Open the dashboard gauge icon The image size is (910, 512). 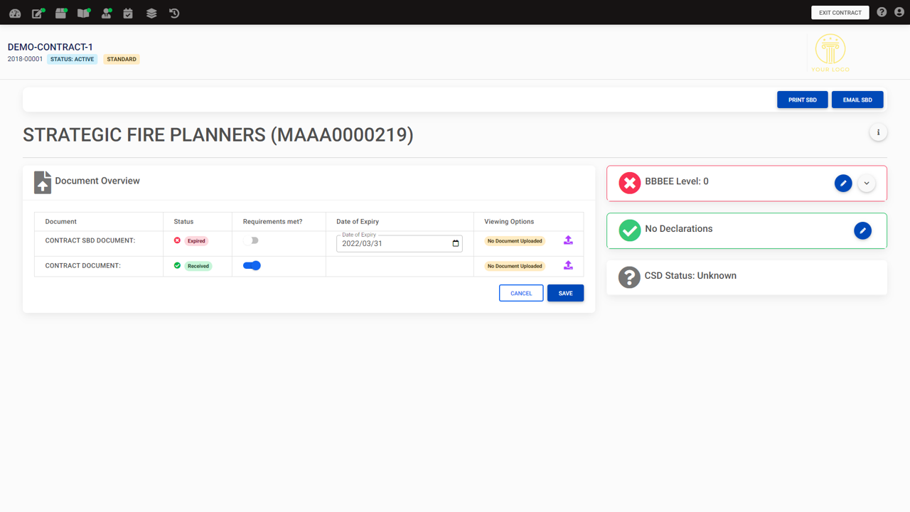coord(15,13)
